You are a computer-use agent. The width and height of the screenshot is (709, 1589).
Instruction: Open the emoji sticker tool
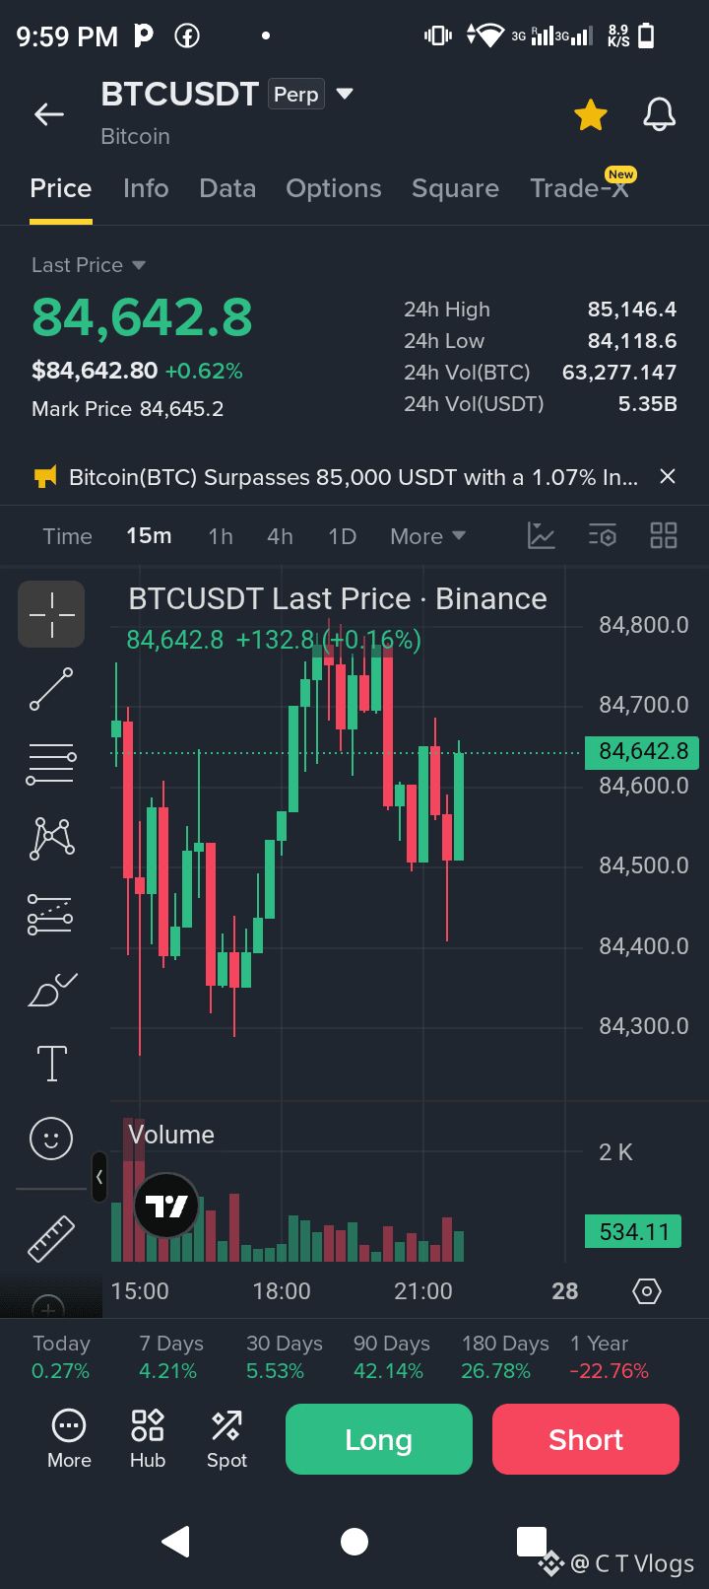(51, 1139)
